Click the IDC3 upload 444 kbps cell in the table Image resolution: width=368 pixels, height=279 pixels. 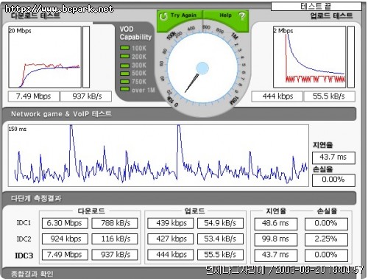click(x=171, y=255)
